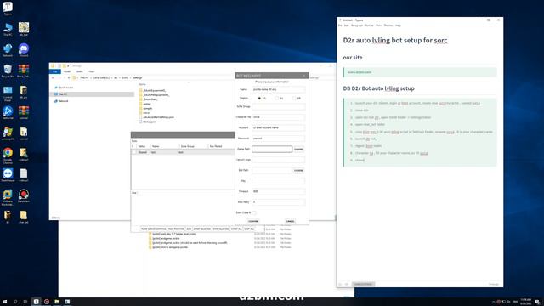Open the Network desktop icon
Screen dimensions: 544x306
click(x=8, y=50)
